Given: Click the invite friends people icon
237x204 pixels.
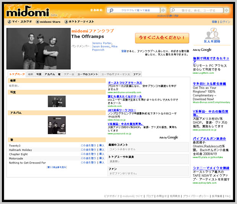Looking at the screenshot, I should click(x=212, y=34).
